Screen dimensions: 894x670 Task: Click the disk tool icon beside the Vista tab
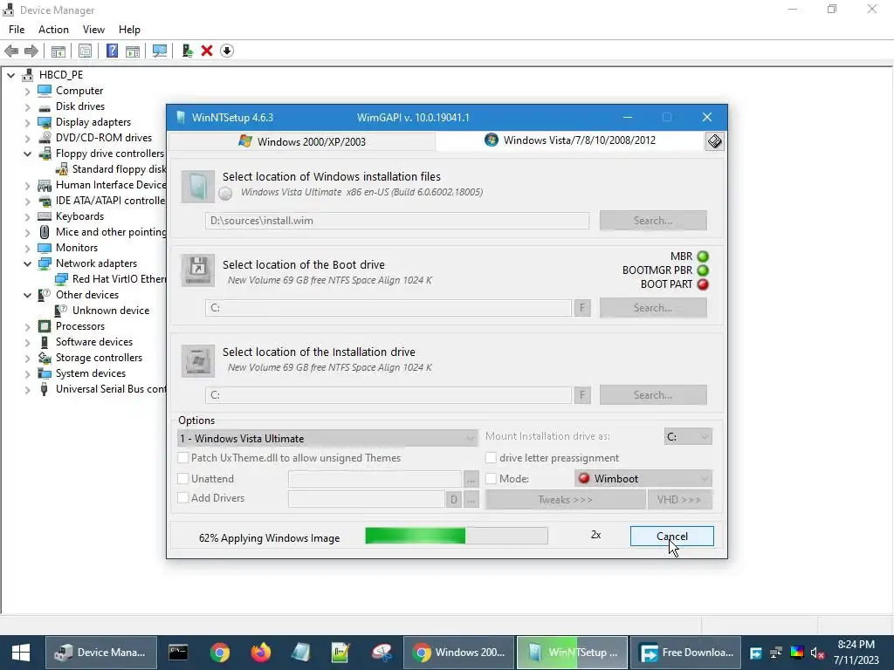(714, 141)
